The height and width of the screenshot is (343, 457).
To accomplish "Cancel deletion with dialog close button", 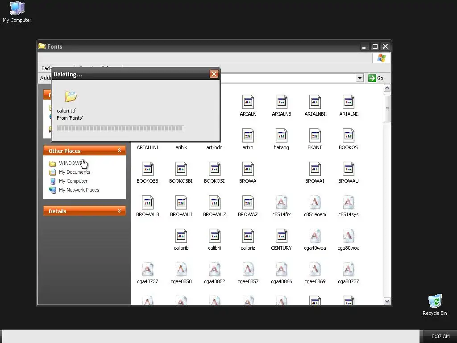I will (x=214, y=74).
